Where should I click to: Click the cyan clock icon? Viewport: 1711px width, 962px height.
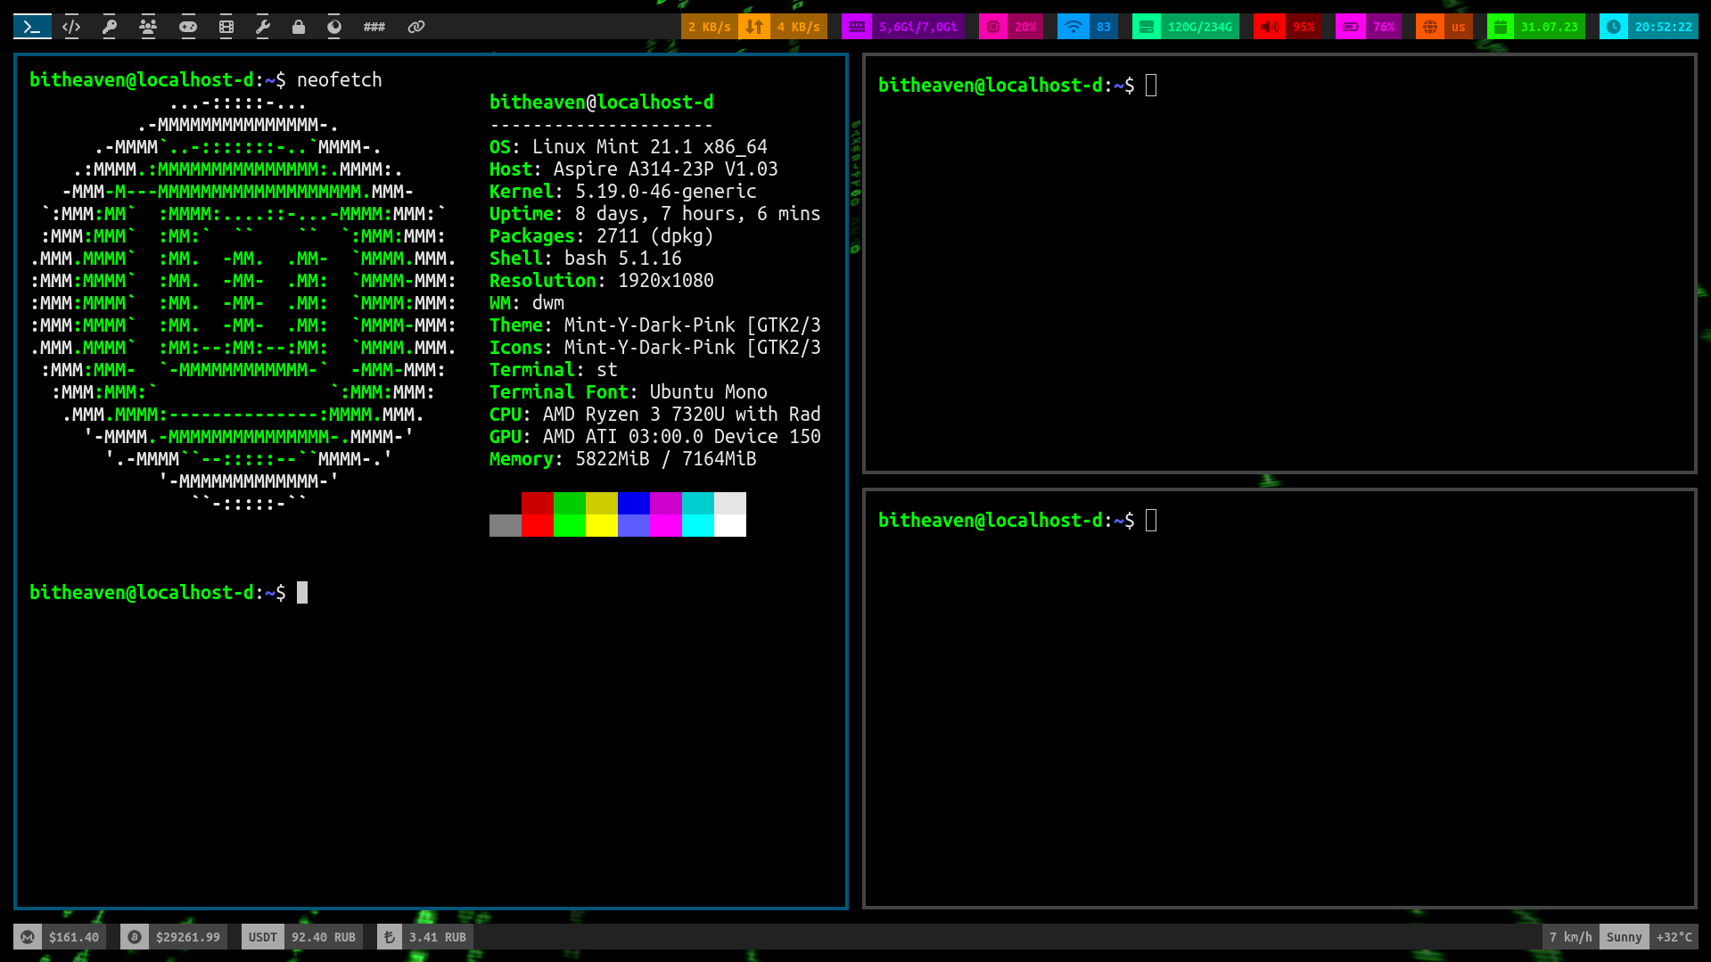pyautogui.click(x=1614, y=27)
